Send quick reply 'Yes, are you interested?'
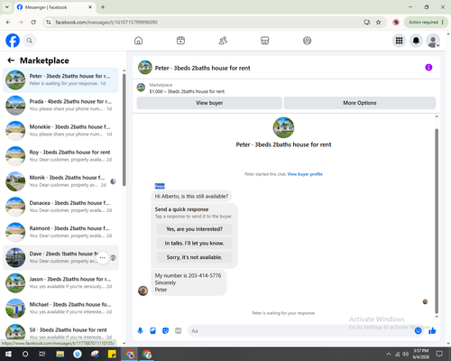This screenshot has width=451, height=361. [x=194, y=229]
